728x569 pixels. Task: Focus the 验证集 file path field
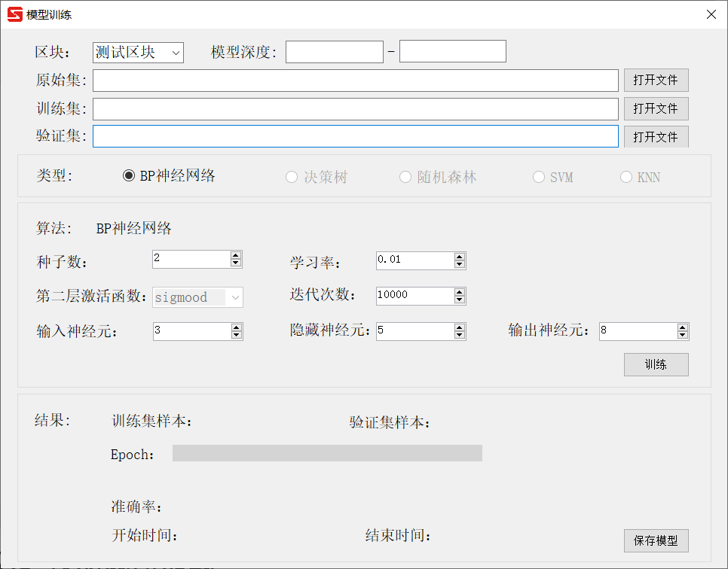356,136
